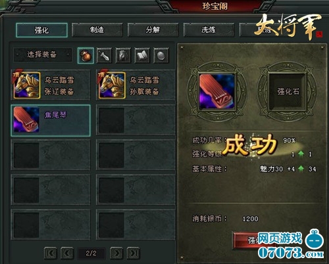Click the 选择装备 label button
The width and height of the screenshot is (329, 264).
(x=43, y=55)
